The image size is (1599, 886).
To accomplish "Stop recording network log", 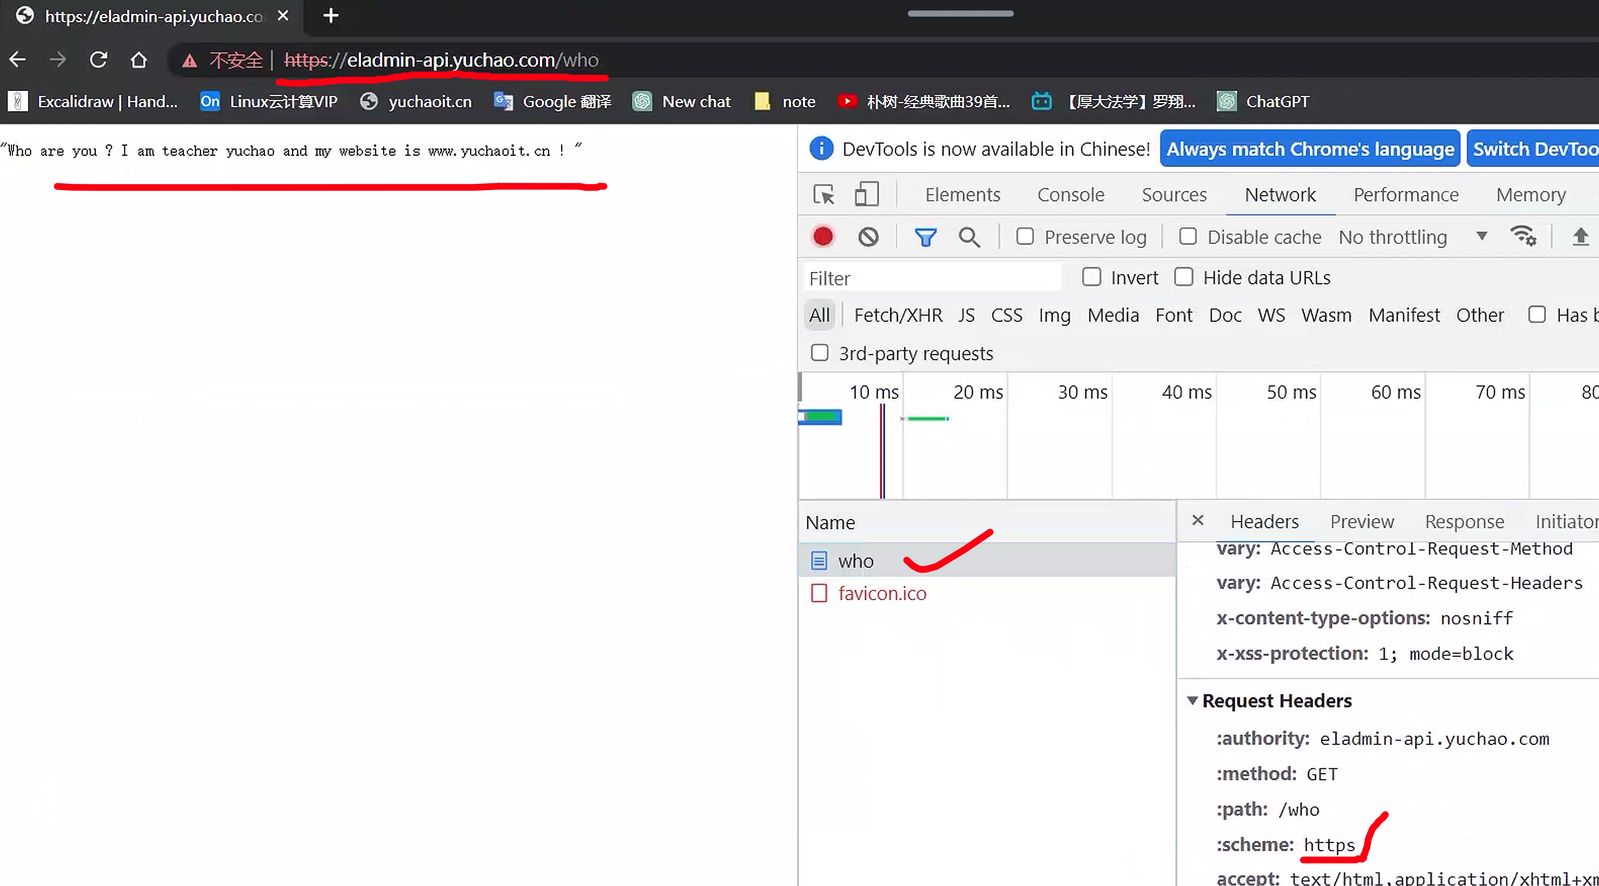I will [823, 237].
